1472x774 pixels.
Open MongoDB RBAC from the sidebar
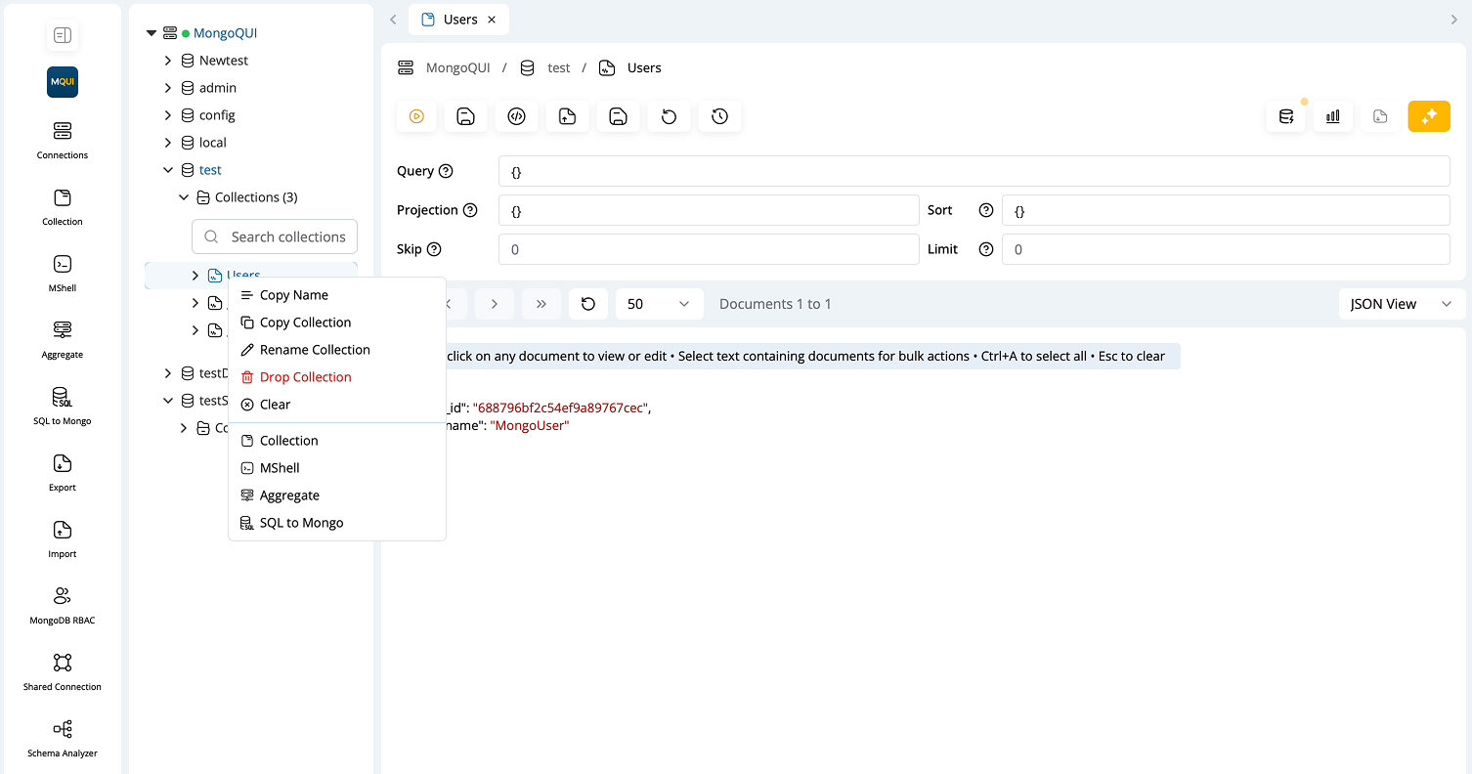63,604
